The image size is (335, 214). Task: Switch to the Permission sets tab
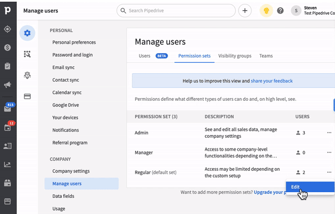pyautogui.click(x=194, y=56)
